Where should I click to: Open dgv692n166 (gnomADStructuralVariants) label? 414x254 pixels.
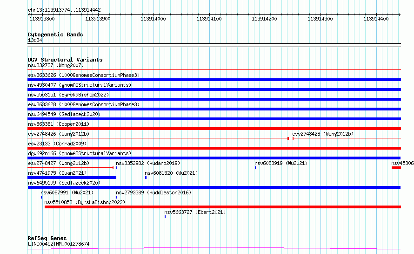pos(80,153)
